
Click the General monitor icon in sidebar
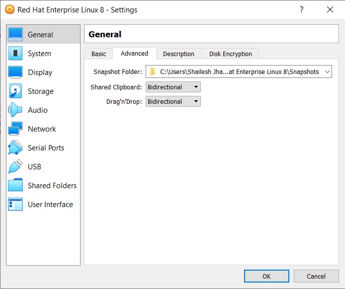tap(15, 34)
